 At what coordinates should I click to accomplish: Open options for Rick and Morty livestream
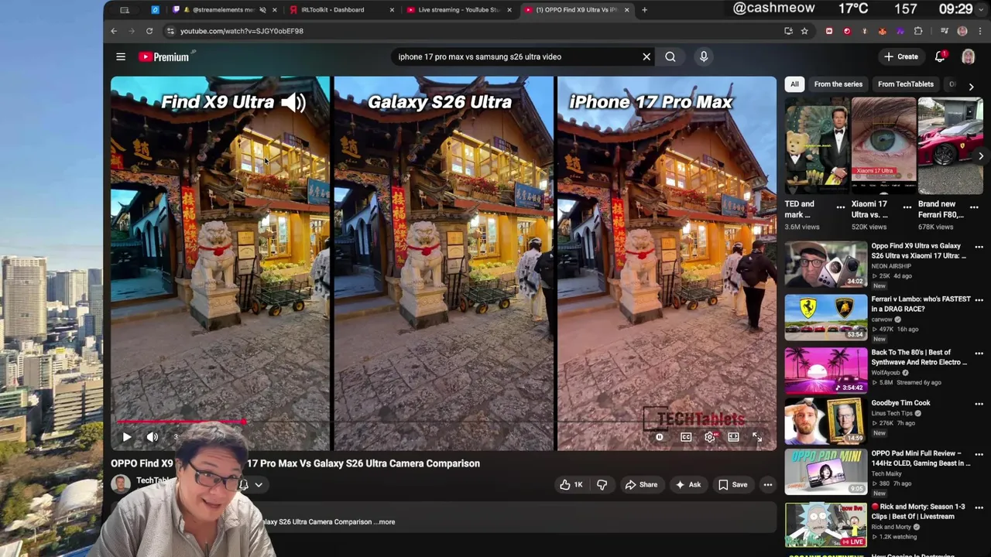click(x=979, y=507)
